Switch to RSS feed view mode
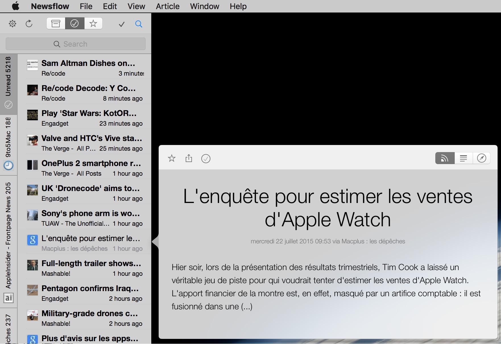 [x=445, y=158]
